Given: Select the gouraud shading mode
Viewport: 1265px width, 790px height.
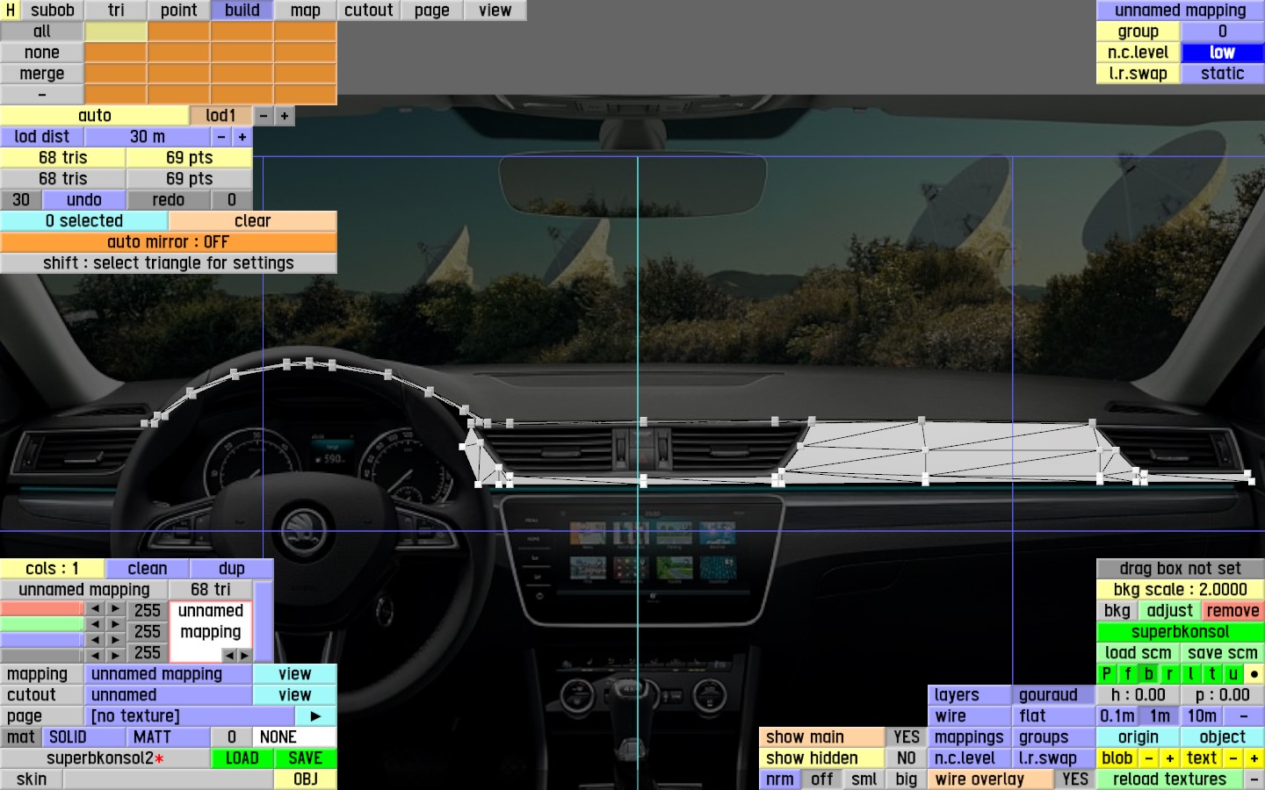Looking at the screenshot, I should tap(1054, 695).
